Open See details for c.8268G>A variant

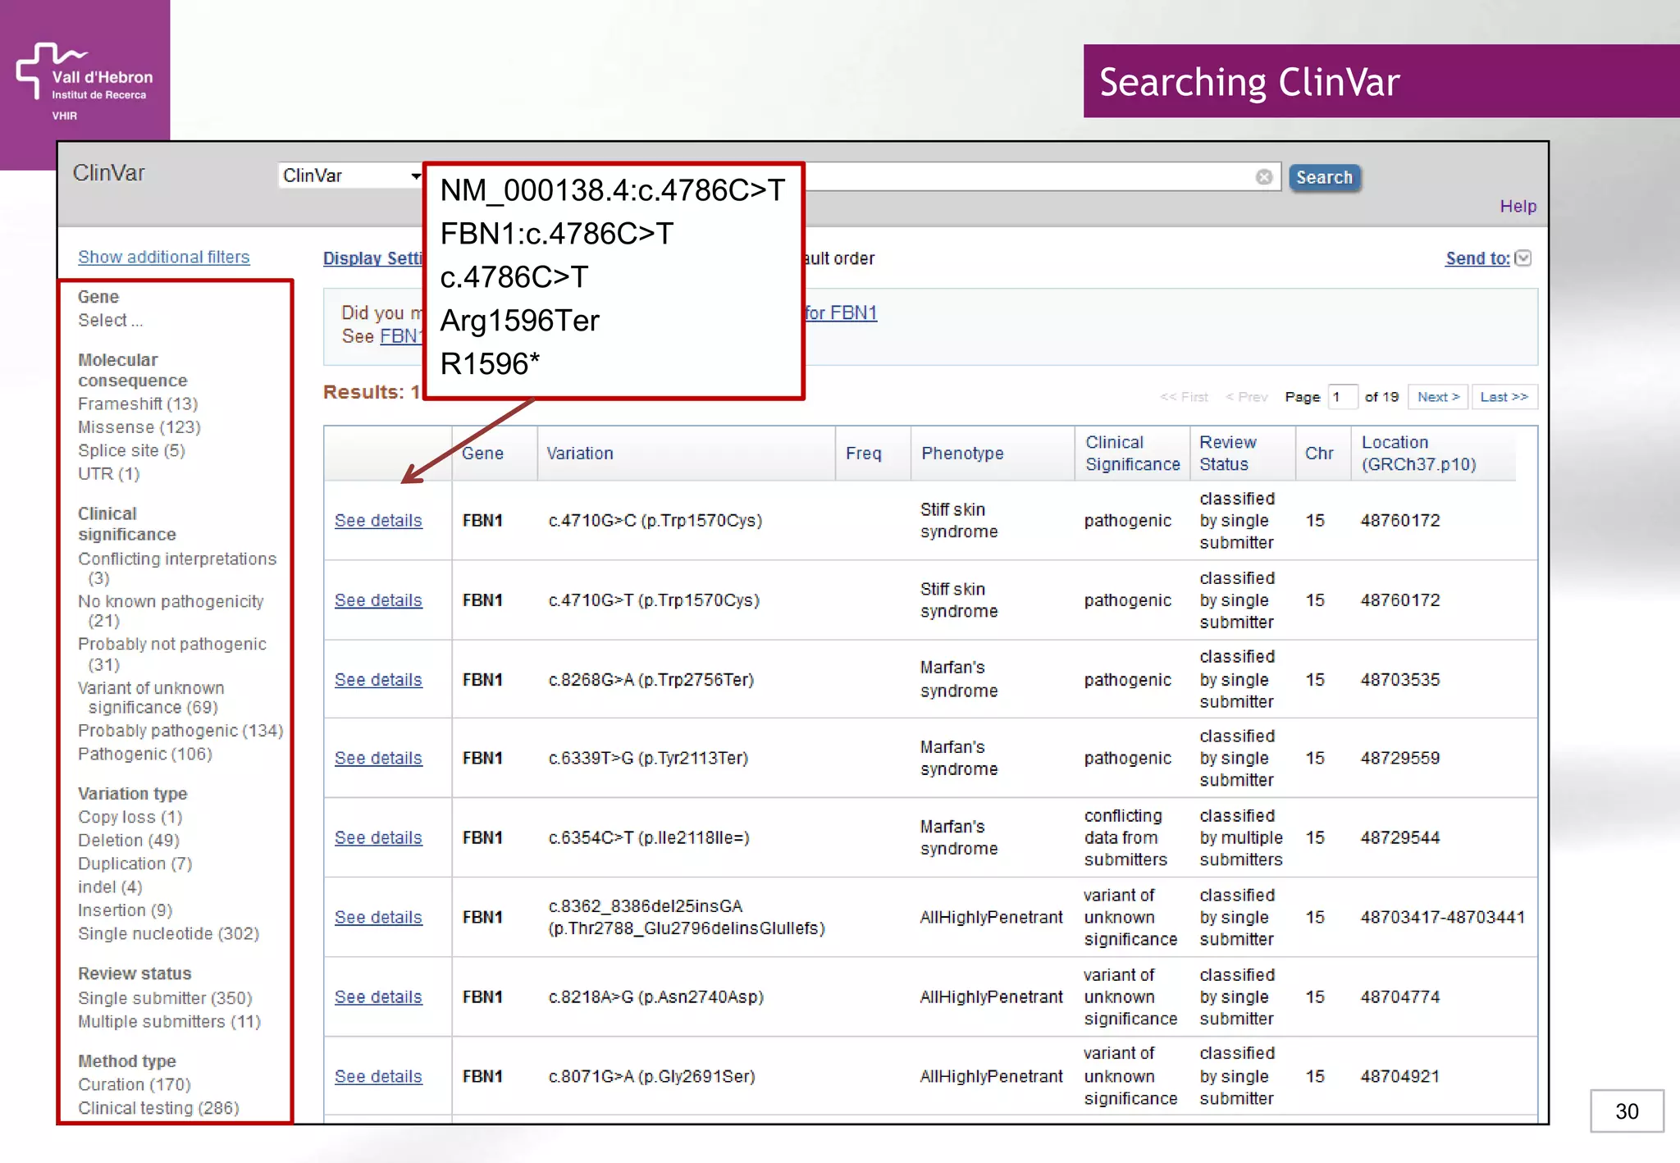pos(378,680)
